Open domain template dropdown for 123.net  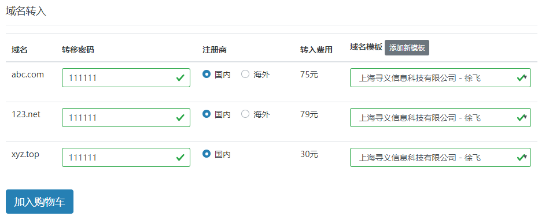pyautogui.click(x=441, y=117)
